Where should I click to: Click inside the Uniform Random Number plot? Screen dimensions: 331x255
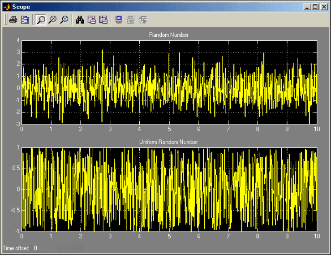(x=169, y=189)
